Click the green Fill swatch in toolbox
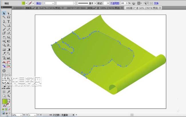Screen dimensions: 186x117 coord(5,101)
